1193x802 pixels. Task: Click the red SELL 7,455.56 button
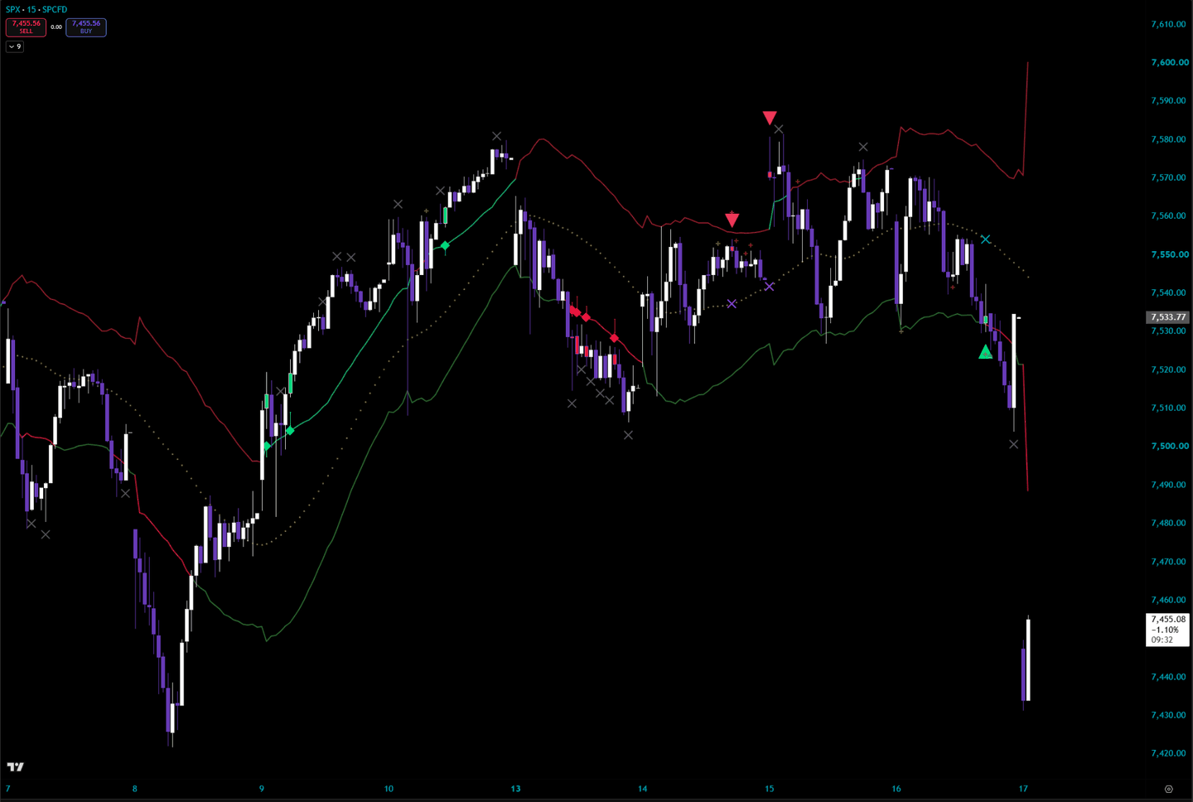26,27
